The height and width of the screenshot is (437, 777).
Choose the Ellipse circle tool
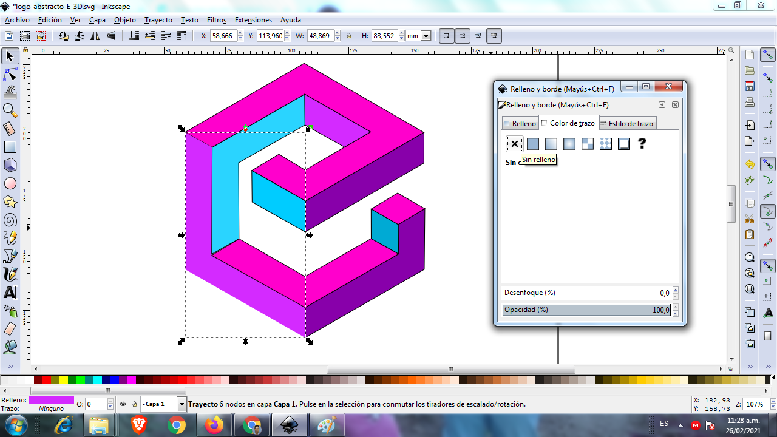[10, 183]
